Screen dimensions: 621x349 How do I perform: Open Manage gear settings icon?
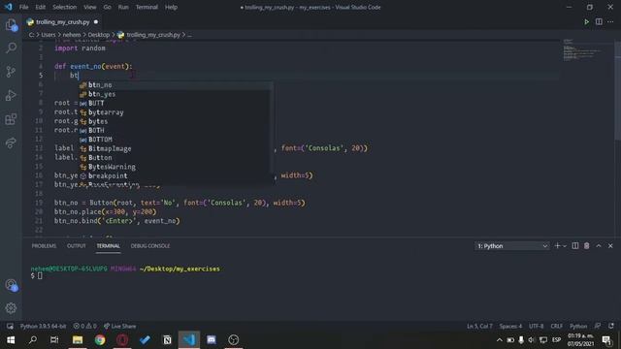(11, 308)
